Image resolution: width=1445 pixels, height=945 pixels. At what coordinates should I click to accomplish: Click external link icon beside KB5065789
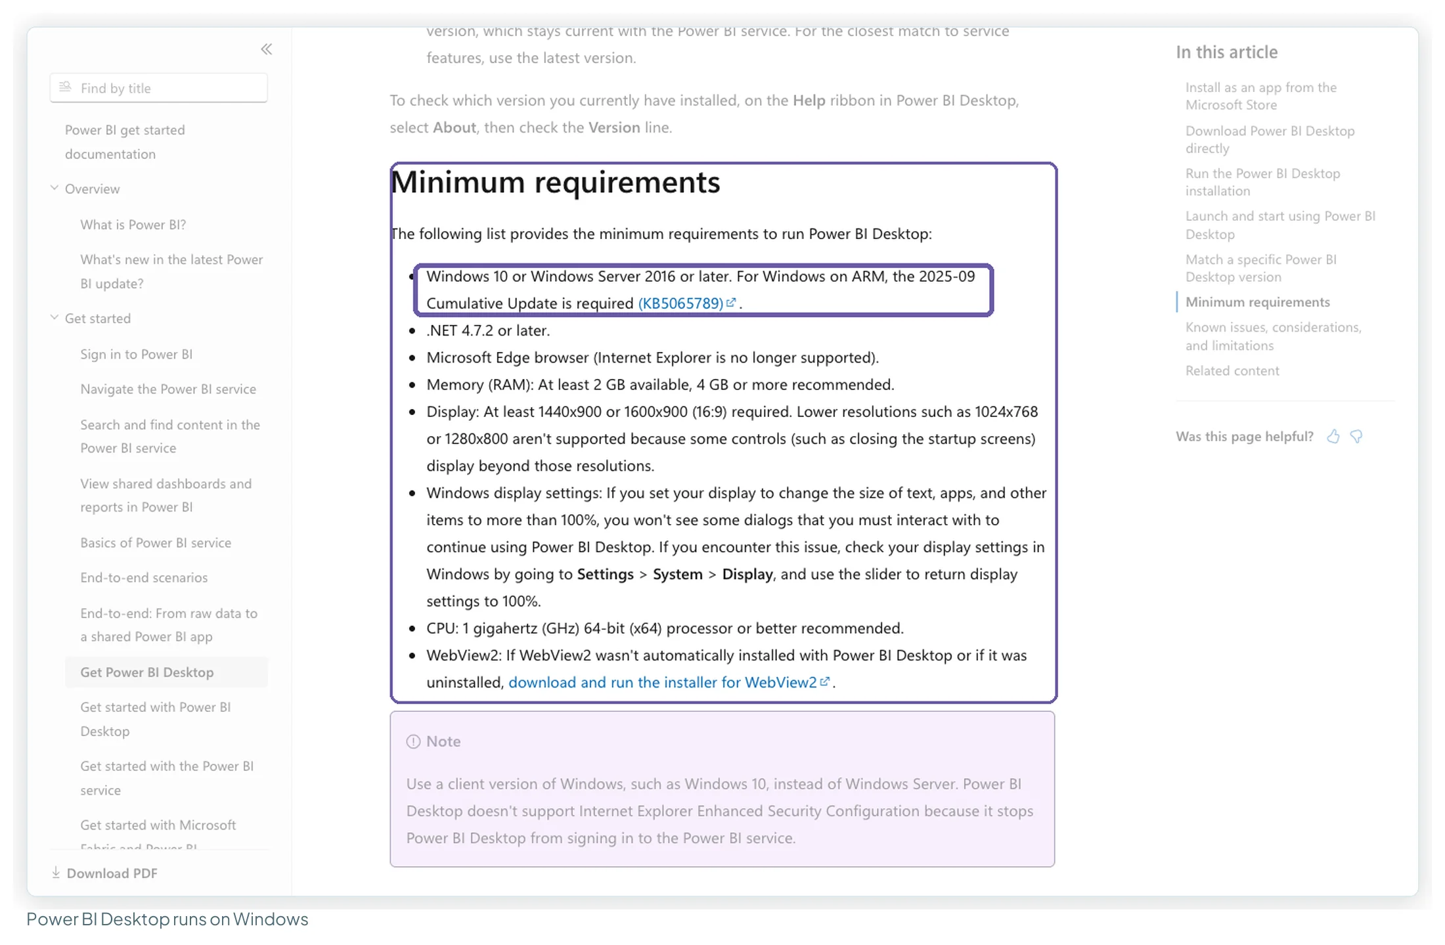coord(730,303)
